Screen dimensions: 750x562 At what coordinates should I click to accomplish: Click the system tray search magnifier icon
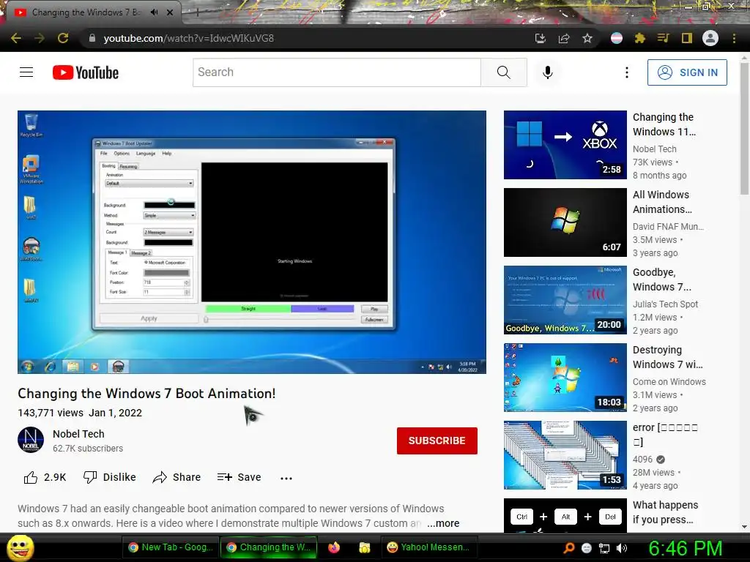click(568, 548)
